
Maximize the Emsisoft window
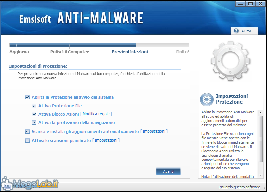click(250, 4)
